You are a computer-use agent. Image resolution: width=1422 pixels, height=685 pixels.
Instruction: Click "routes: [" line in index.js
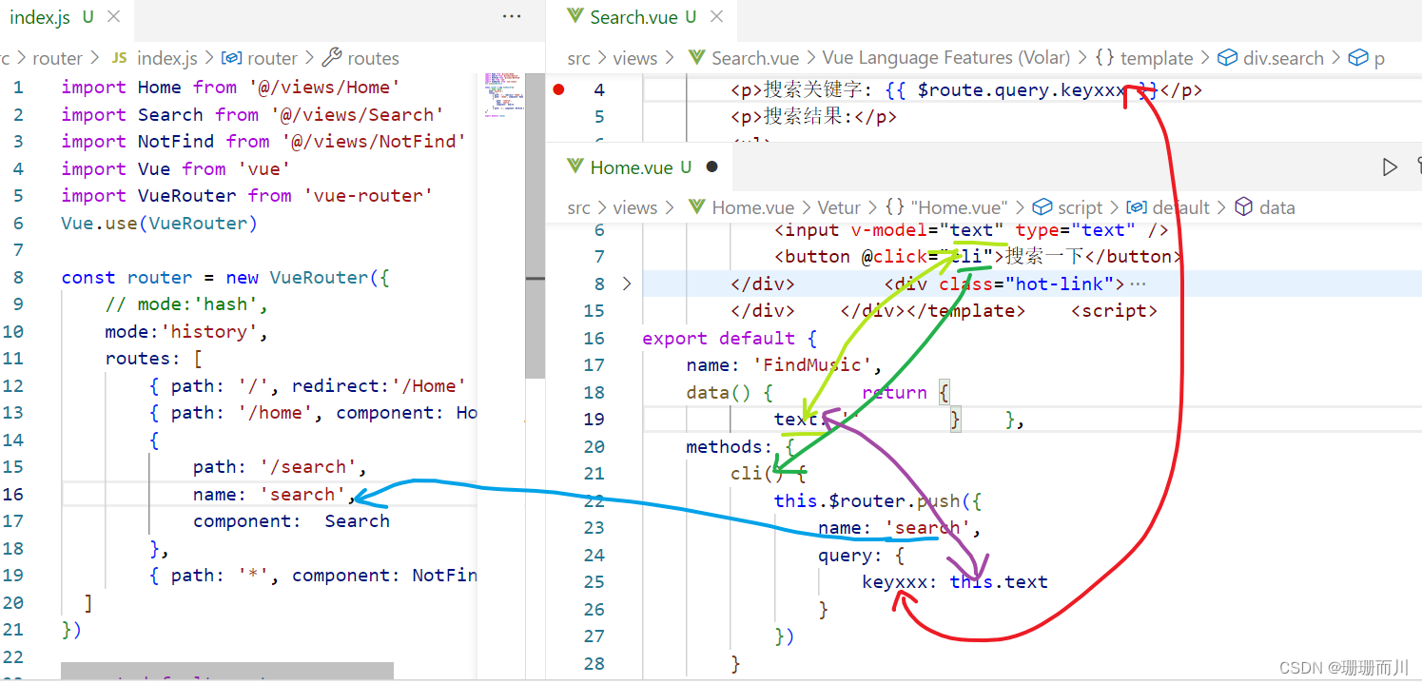click(154, 359)
